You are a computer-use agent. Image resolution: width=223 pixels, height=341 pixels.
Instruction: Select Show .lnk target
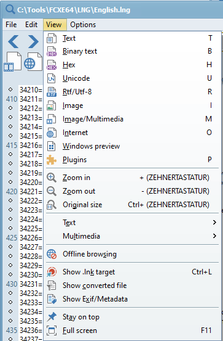pyautogui.click(x=132, y=272)
